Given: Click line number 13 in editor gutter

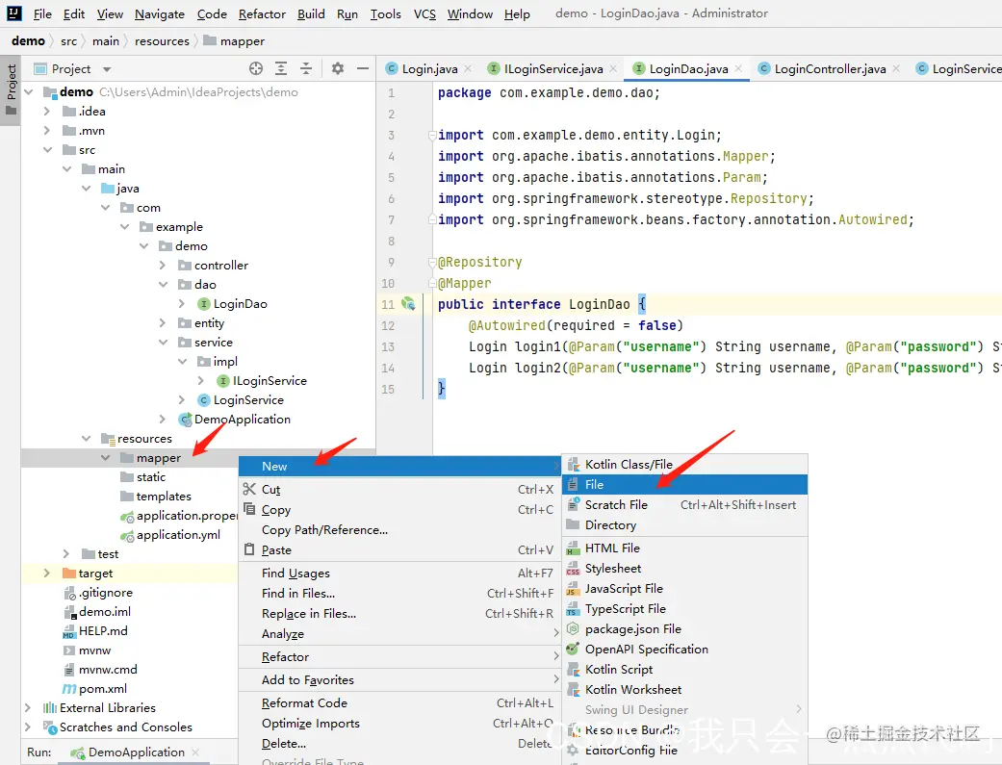Looking at the screenshot, I should pos(388,347).
